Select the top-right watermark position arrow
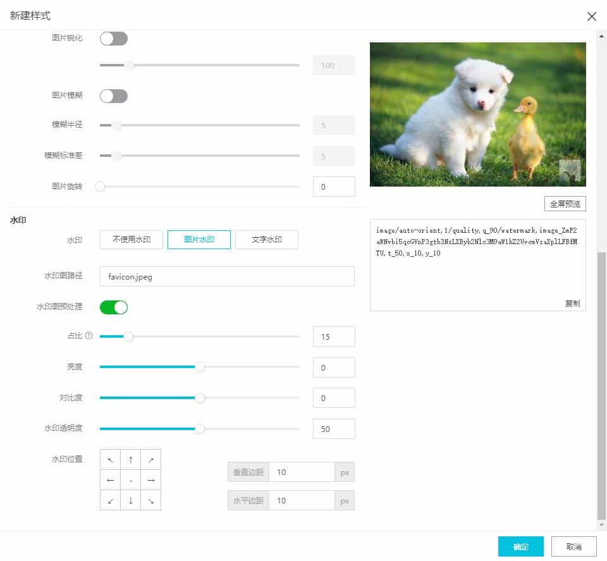This screenshot has height=561, width=607. (151, 459)
